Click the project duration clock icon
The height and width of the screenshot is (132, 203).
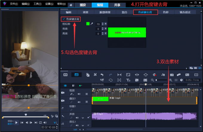182,80
